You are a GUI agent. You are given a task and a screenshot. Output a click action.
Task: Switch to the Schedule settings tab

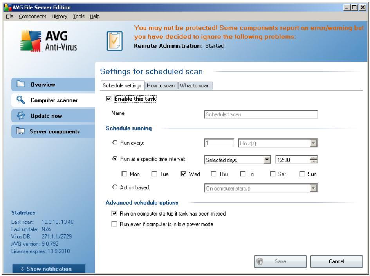pos(122,85)
